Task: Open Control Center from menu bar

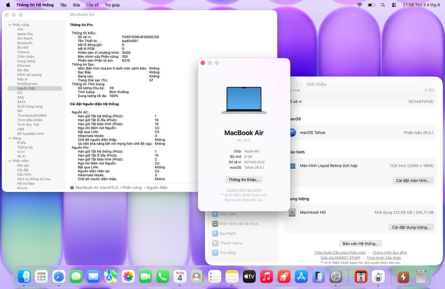Action: pyautogui.click(x=394, y=5)
